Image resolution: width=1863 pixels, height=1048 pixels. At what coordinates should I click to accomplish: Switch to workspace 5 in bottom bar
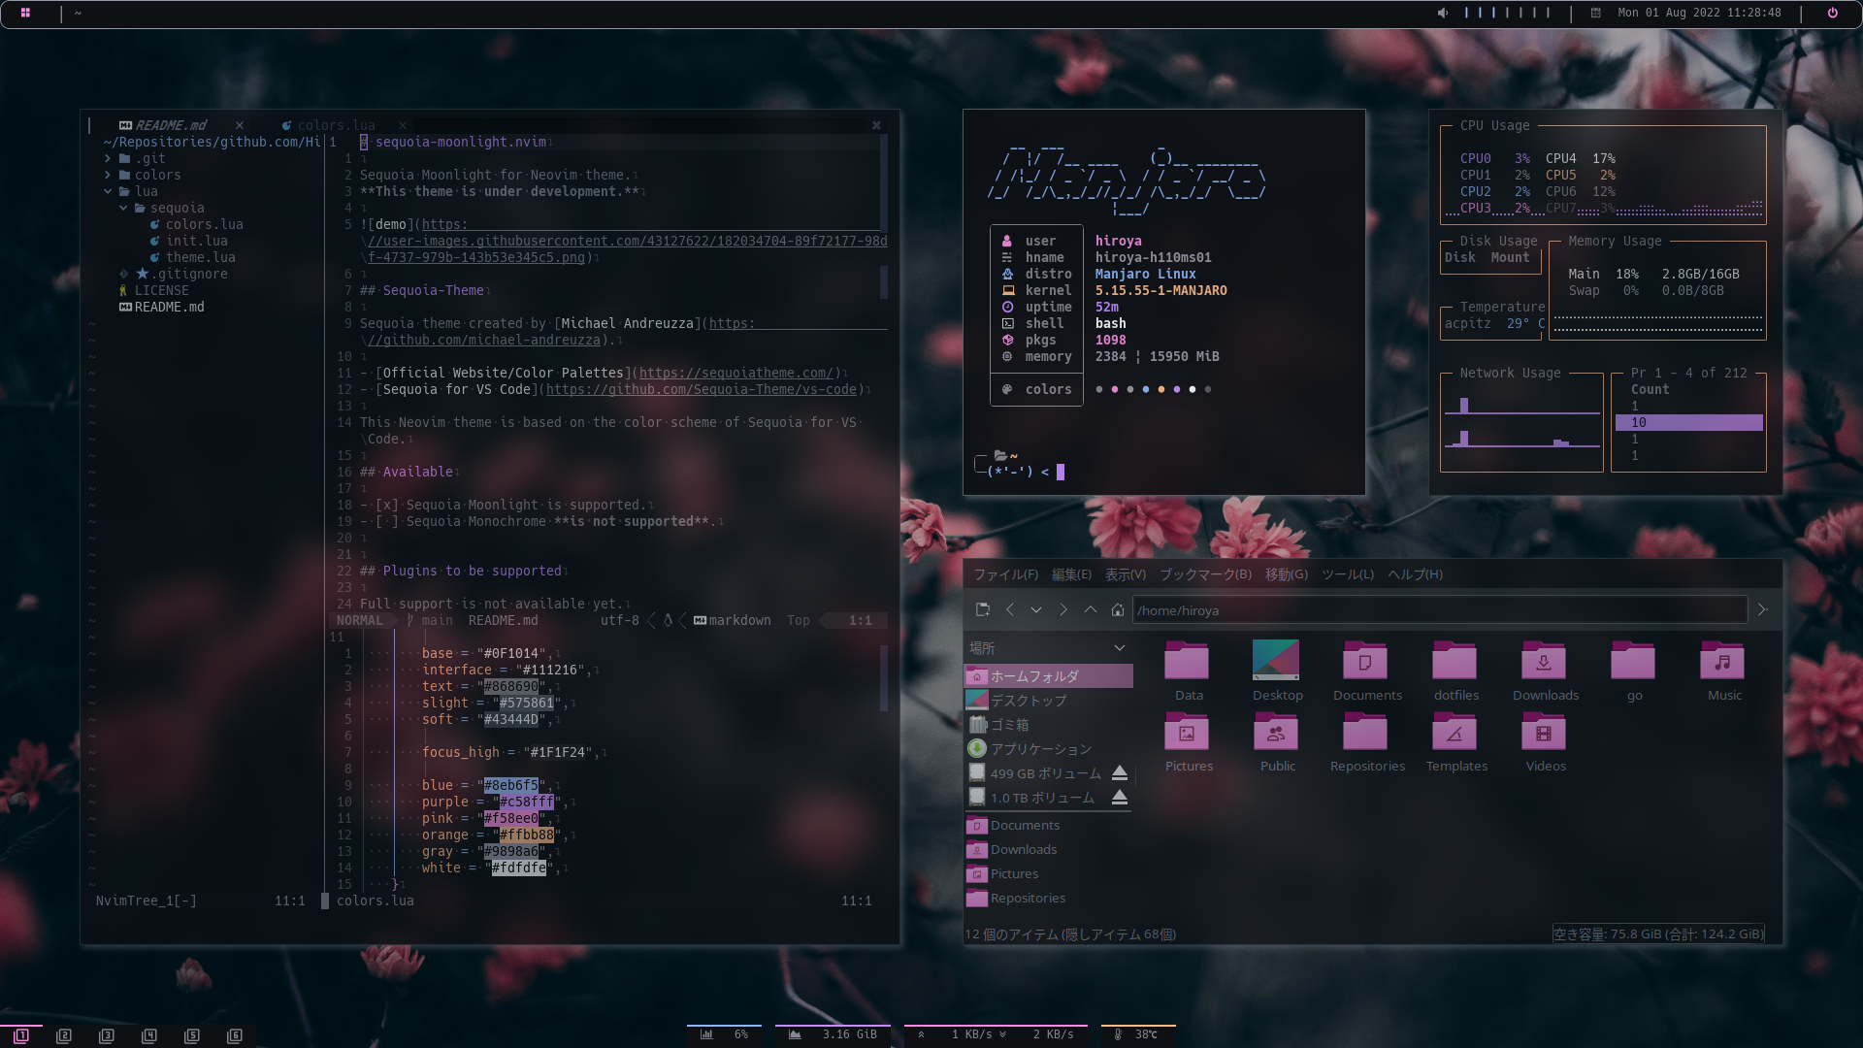coord(192,1035)
